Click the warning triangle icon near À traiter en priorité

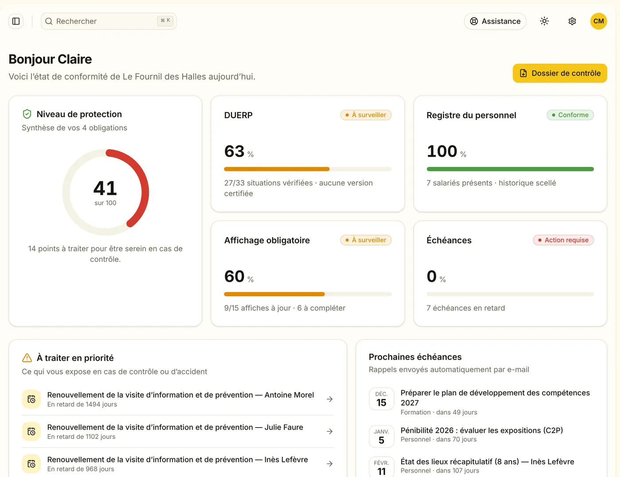tap(27, 358)
